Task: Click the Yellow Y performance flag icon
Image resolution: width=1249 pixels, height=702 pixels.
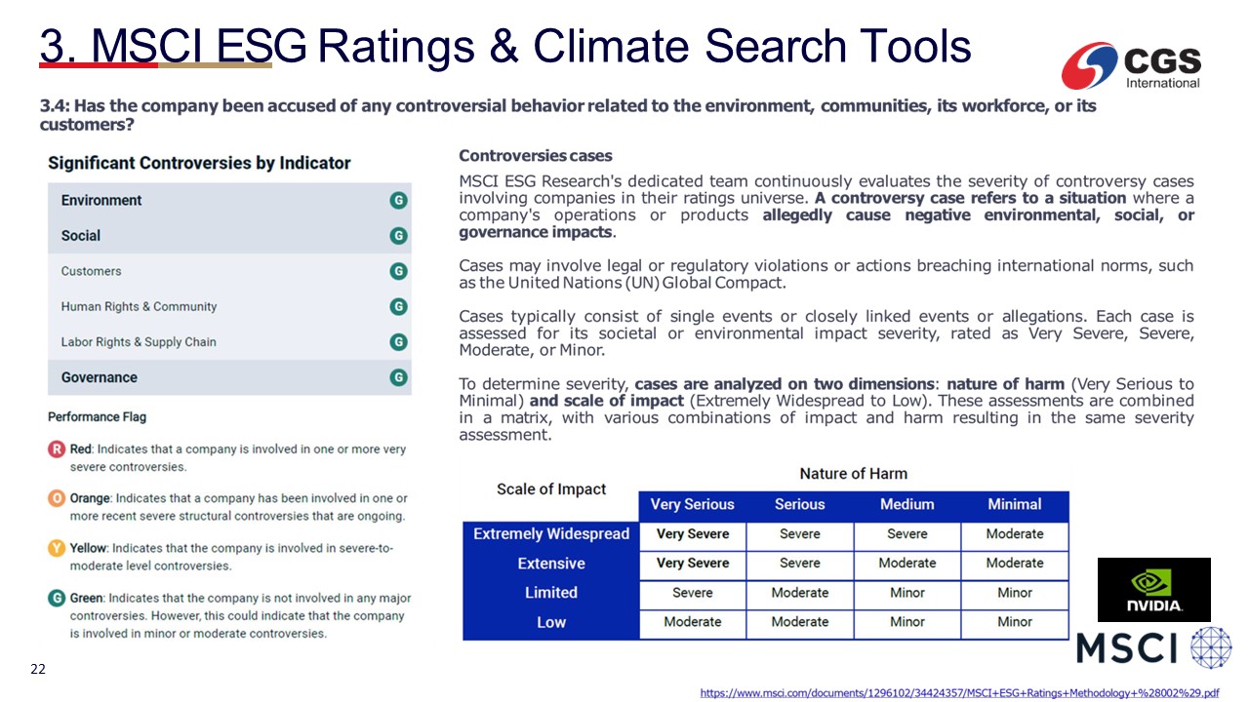Action: pos(57,548)
